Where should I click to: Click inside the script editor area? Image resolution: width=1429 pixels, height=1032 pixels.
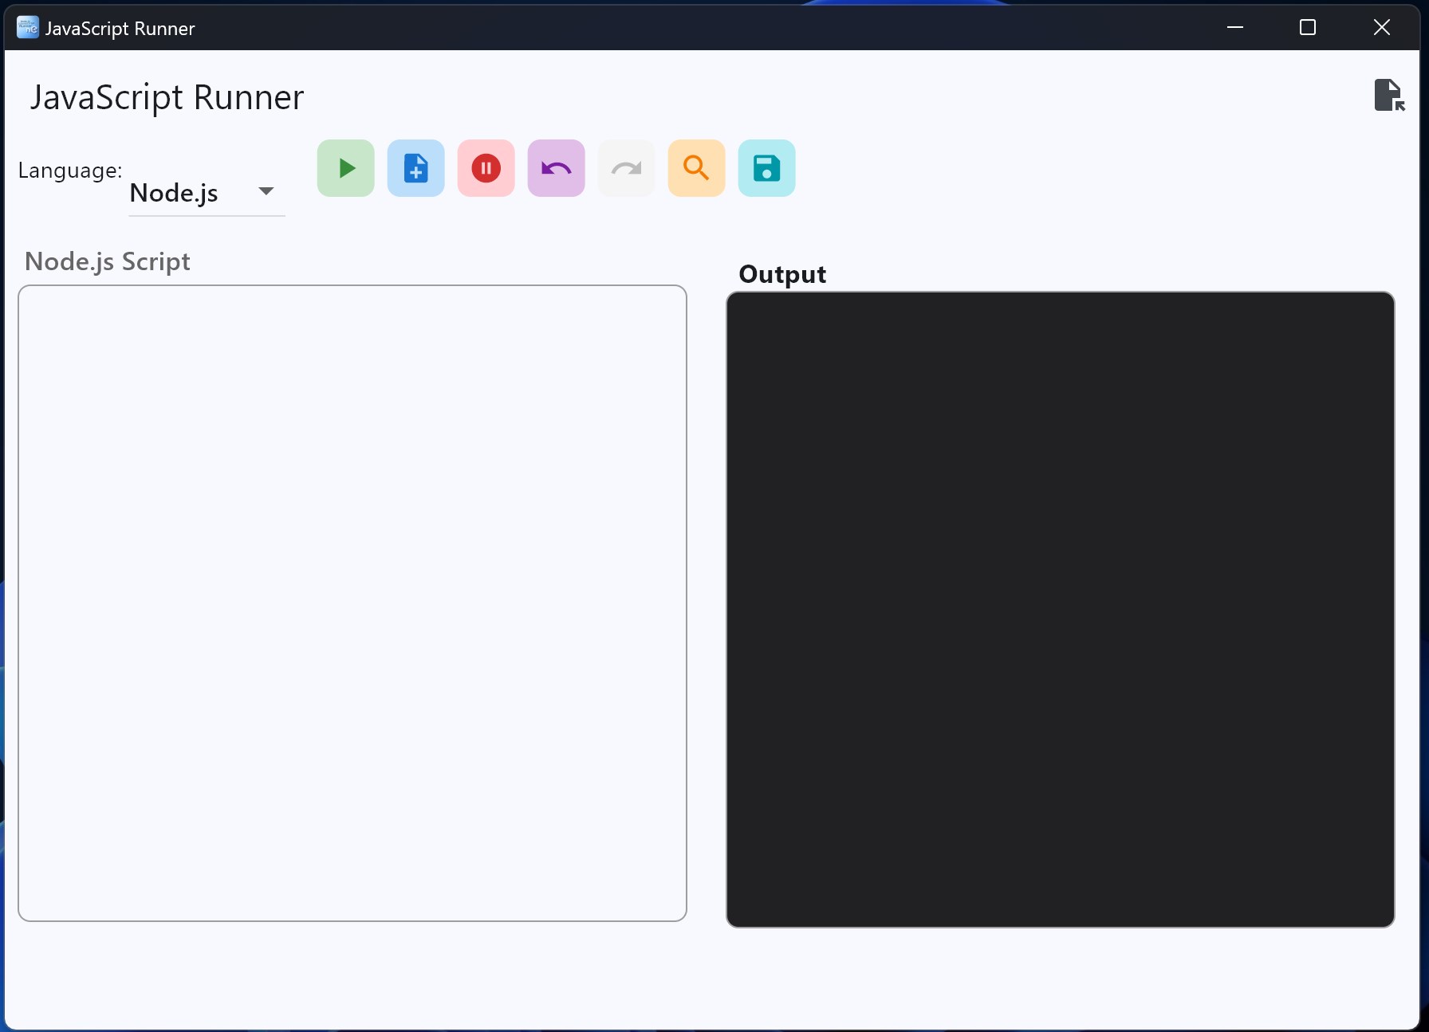[352, 606]
